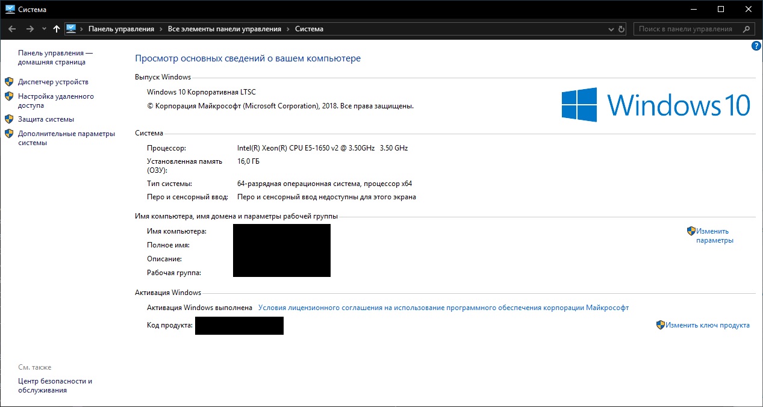Screen dimensions: 763x407
Task: Click the "16,0 ГБ" memory value
Action: click(x=249, y=161)
